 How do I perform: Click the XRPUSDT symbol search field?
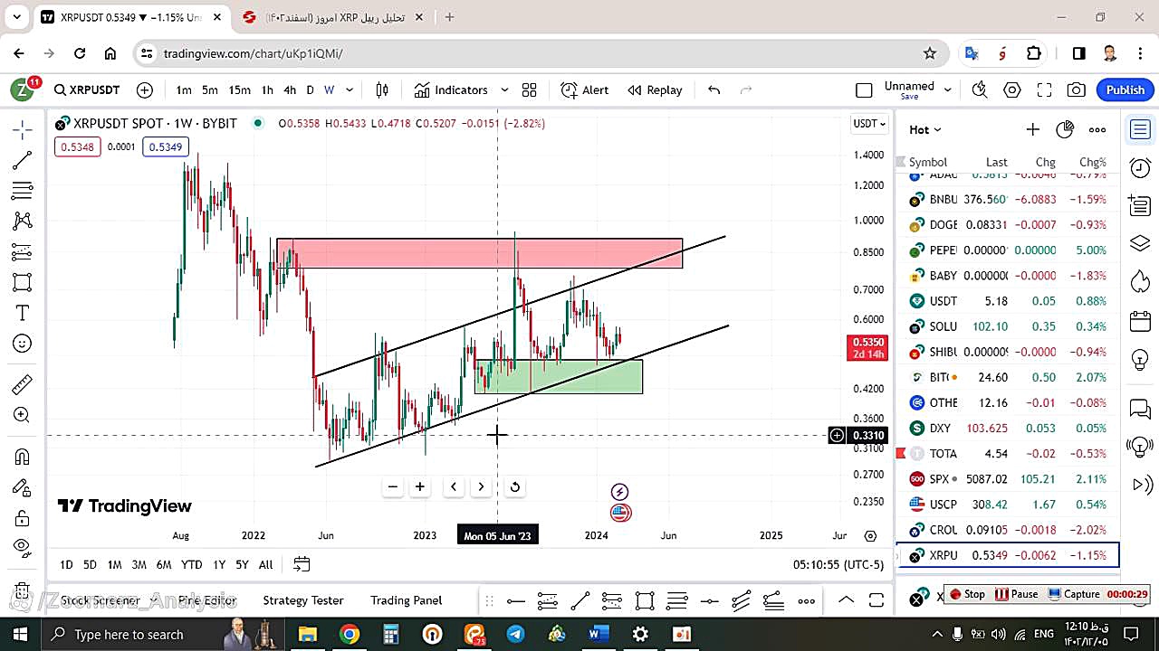coord(87,90)
